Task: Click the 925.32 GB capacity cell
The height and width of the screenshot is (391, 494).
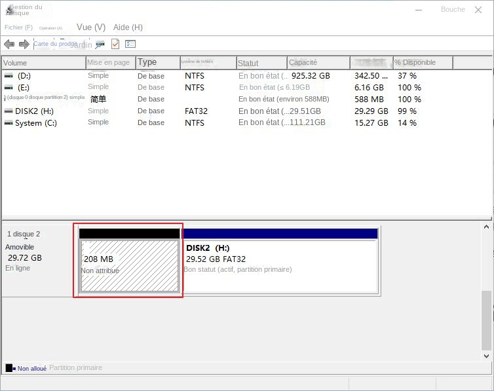Action: tap(311, 76)
